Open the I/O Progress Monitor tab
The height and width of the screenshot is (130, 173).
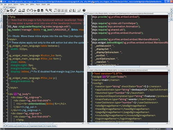coord(50,126)
